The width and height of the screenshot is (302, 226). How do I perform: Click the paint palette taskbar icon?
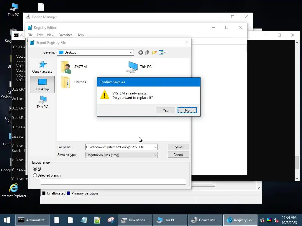(111, 220)
